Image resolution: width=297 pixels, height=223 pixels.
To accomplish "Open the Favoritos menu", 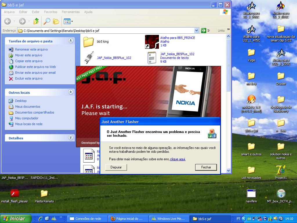I will coord(50,12).
